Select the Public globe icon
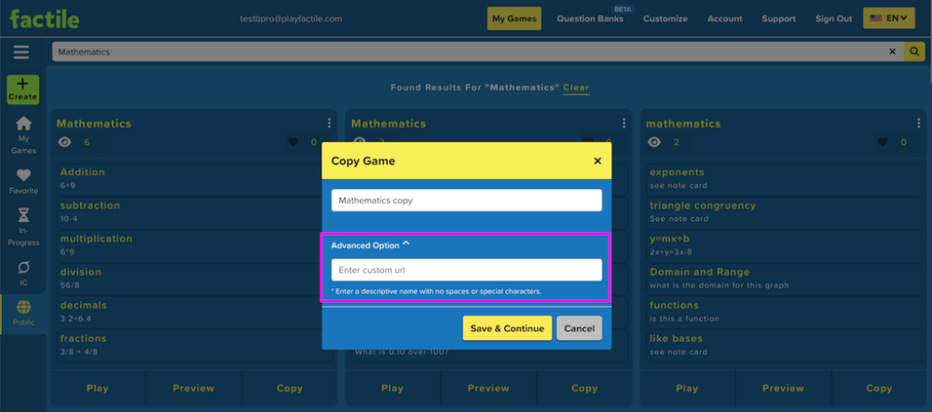The height and width of the screenshot is (412, 932). point(23,307)
